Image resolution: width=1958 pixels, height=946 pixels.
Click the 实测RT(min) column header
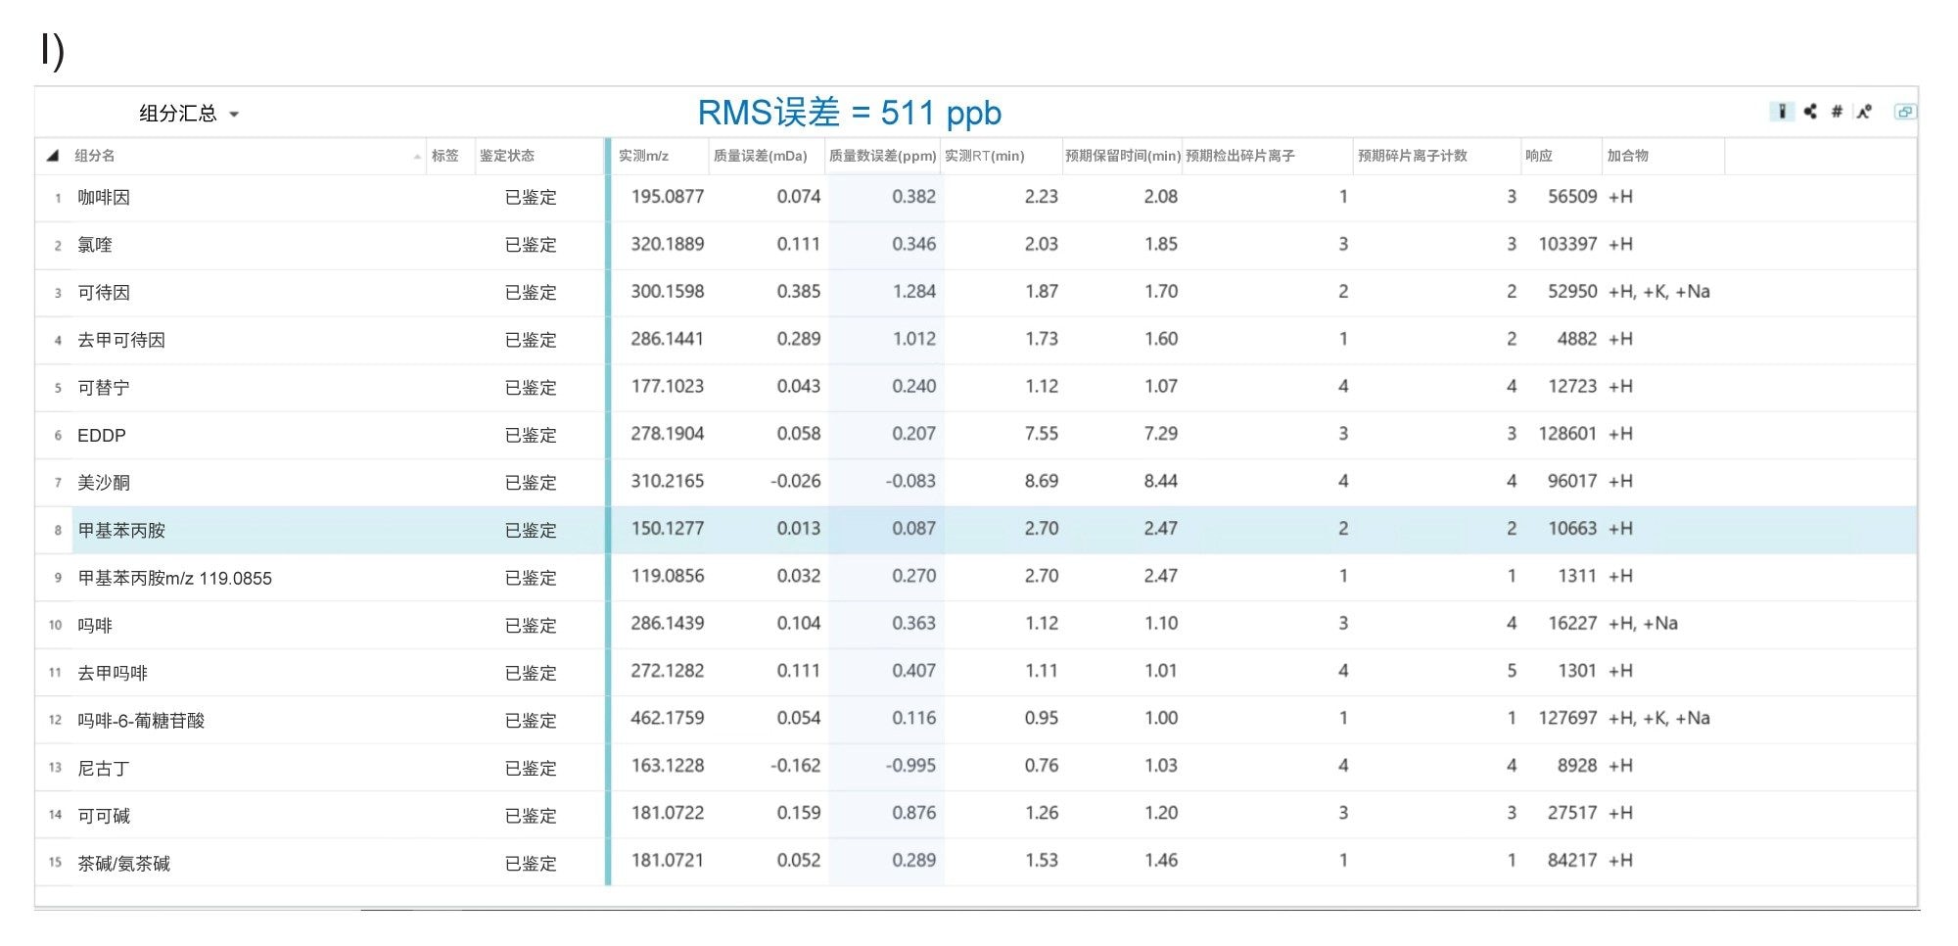pos(1002,156)
